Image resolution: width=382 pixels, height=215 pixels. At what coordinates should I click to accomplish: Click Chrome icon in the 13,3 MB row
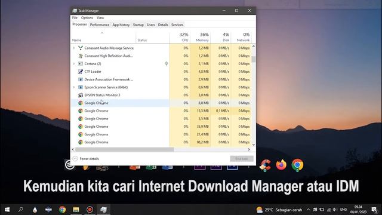pos(81,110)
